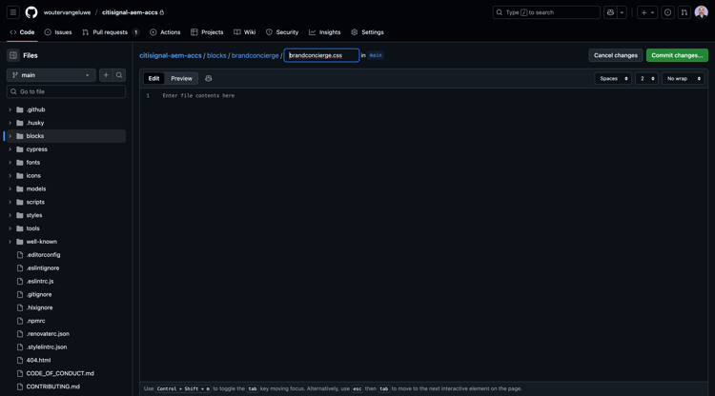Expand the .husky folder

(x=10, y=123)
